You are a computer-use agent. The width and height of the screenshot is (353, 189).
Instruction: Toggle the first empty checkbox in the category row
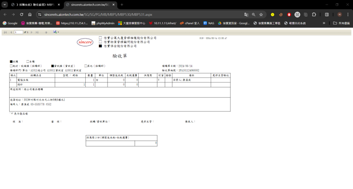click(11, 66)
